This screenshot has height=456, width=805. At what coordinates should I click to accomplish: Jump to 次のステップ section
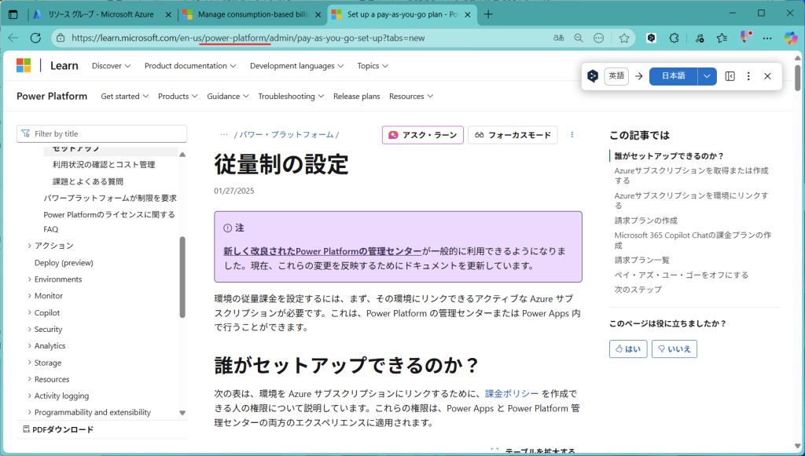[x=638, y=290]
